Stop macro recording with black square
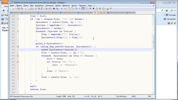Viewport: 178px width, 100px height. tap(93, 9)
